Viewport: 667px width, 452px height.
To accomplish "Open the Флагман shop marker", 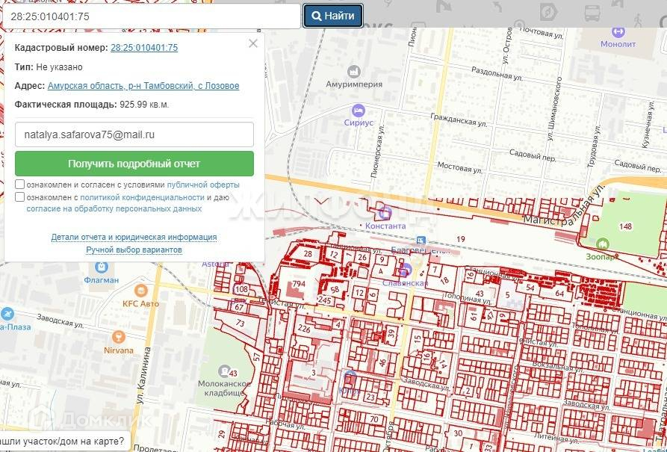I will (x=102, y=267).
